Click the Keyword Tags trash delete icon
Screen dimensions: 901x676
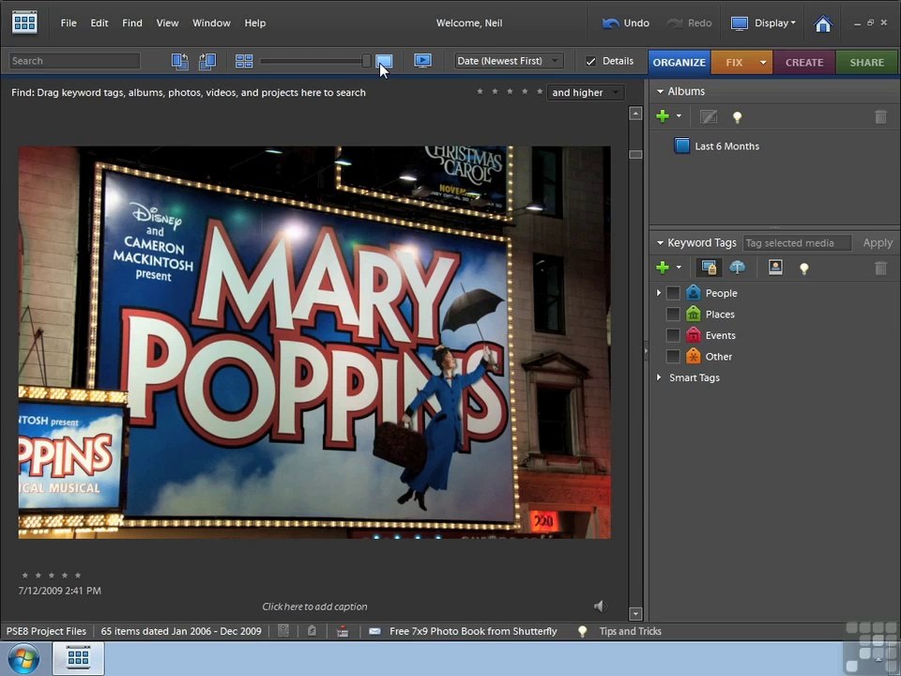point(880,268)
